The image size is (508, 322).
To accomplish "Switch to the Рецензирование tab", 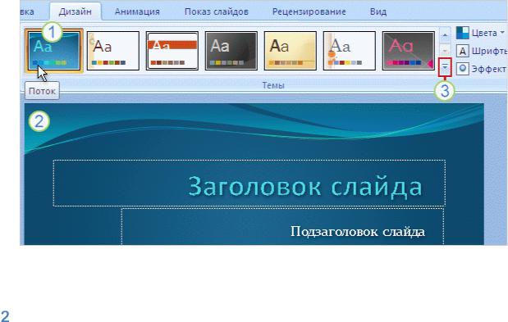I will point(309,12).
